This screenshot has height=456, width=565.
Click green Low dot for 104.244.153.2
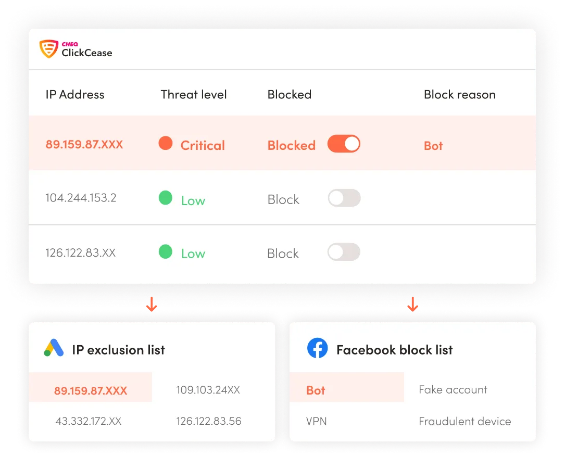(x=166, y=198)
